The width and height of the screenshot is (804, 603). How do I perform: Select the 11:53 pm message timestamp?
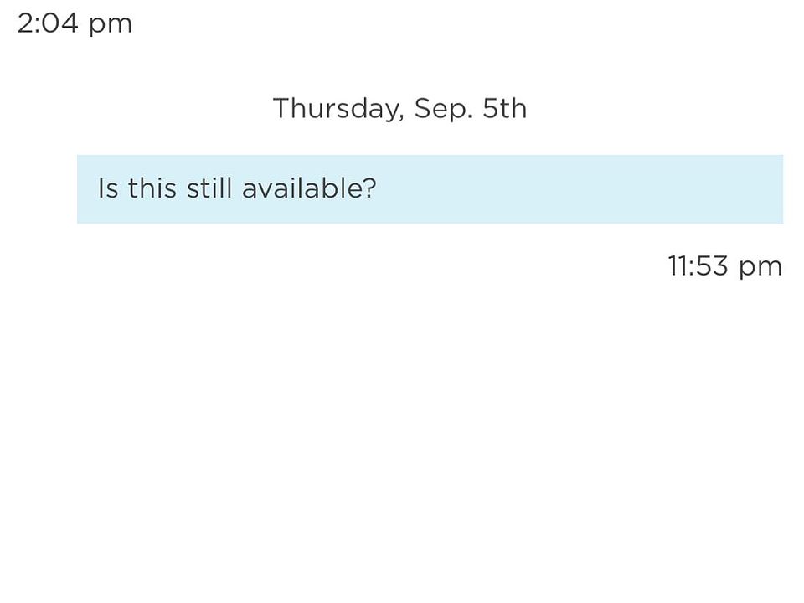point(724,266)
